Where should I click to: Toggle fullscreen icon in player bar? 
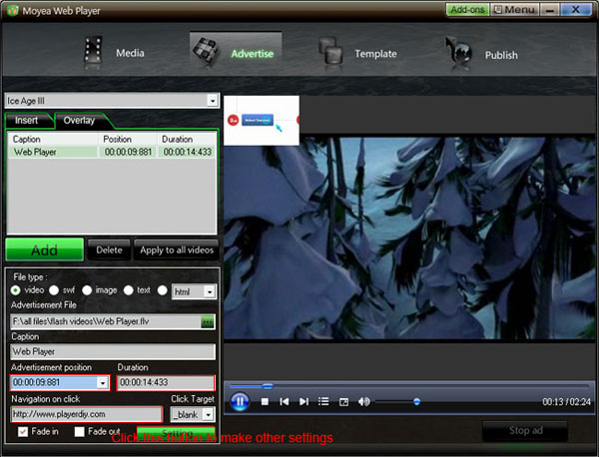[343, 402]
